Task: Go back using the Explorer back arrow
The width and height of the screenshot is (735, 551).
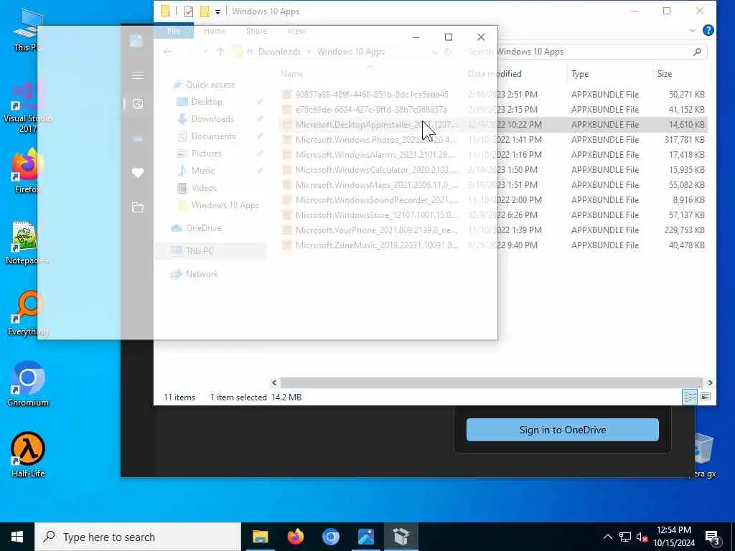Action: coord(167,52)
